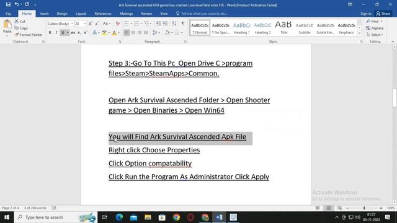Screen dimensions: 397x223
Task: Open line and paragraph spacing options
Action: click(x=156, y=33)
